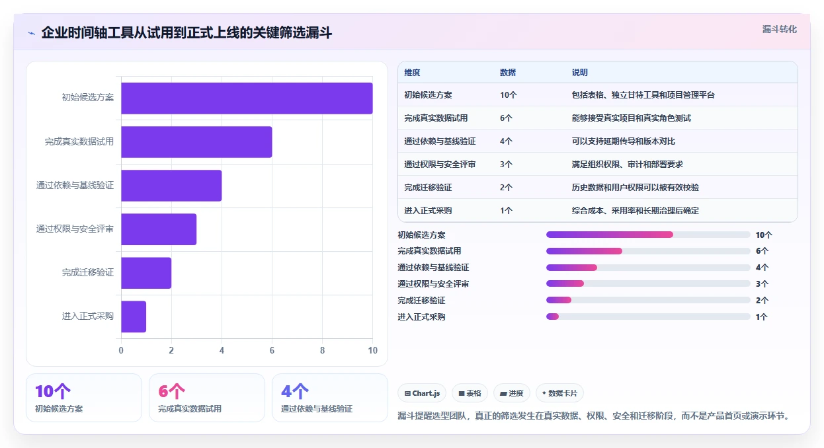Click the 初始候选方案 progress bar

click(648, 235)
